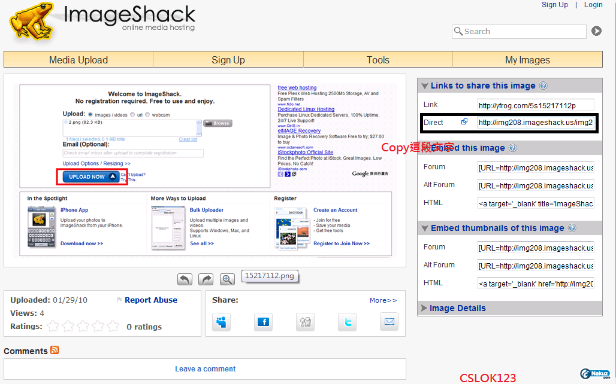The width and height of the screenshot is (616, 384).
Task: Rate image with the third star
Action: [83, 326]
